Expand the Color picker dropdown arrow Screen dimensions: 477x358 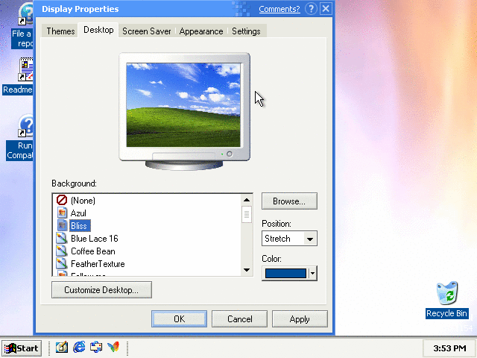tap(312, 273)
